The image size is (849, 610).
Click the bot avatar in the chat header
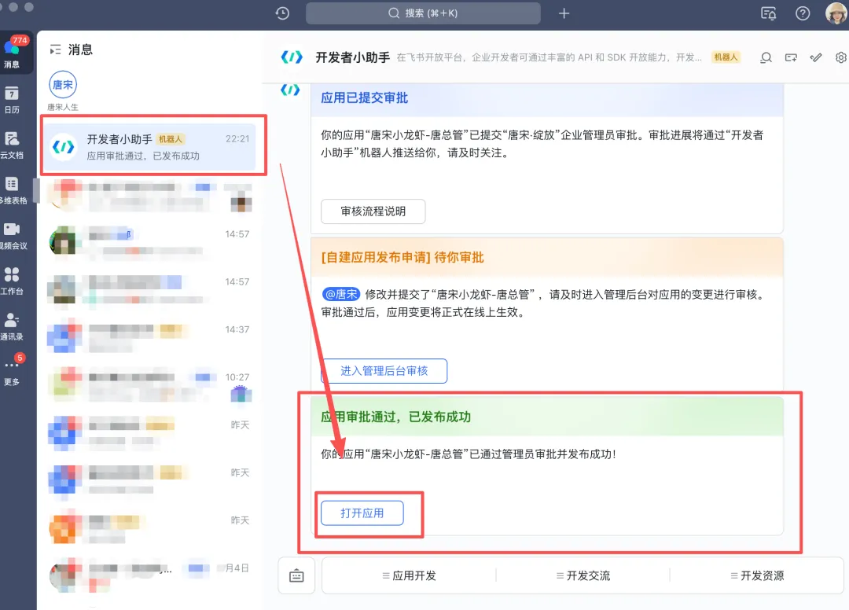point(292,57)
